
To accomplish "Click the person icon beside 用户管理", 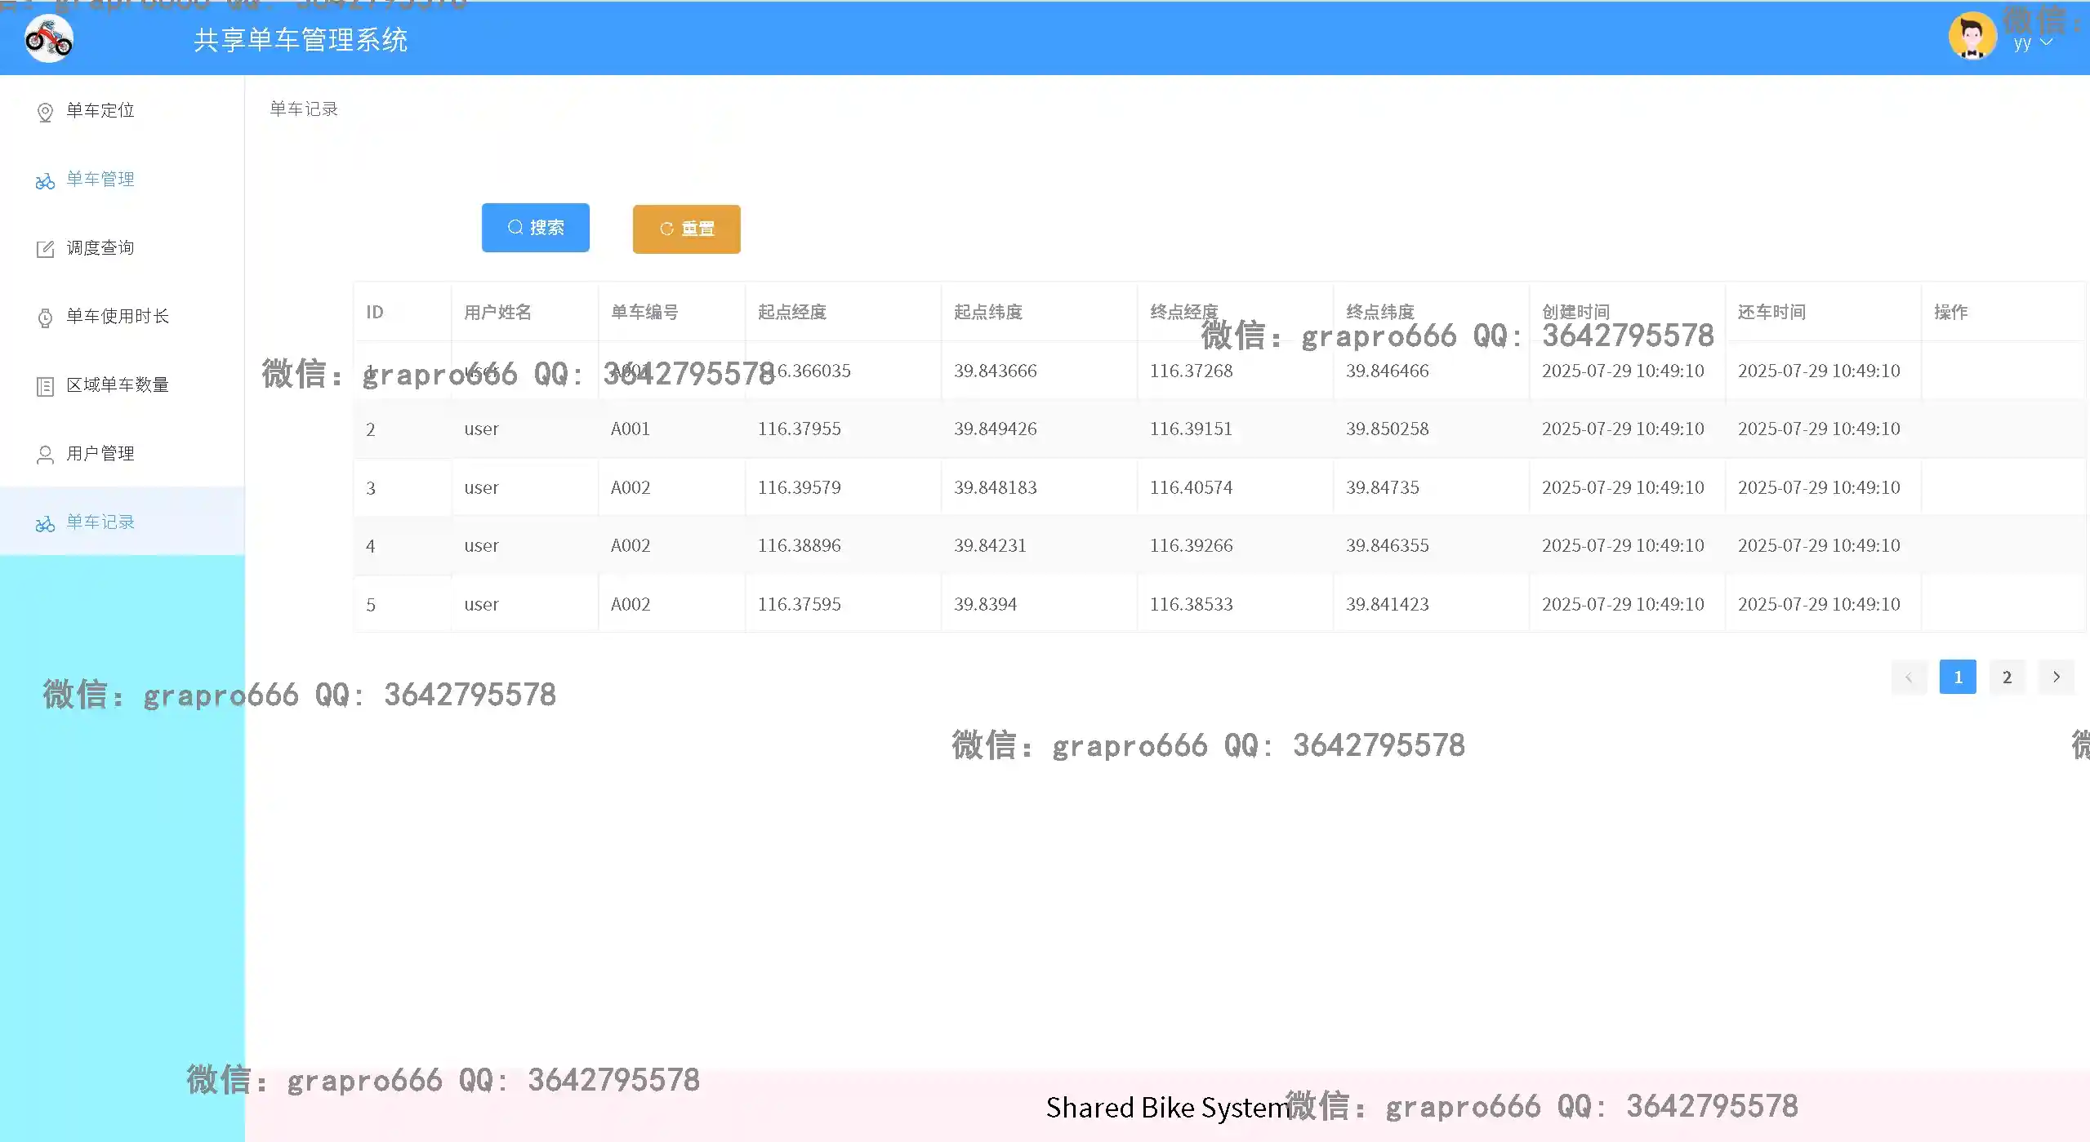I will tap(45, 455).
